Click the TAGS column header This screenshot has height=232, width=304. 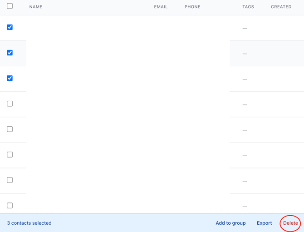(248, 7)
